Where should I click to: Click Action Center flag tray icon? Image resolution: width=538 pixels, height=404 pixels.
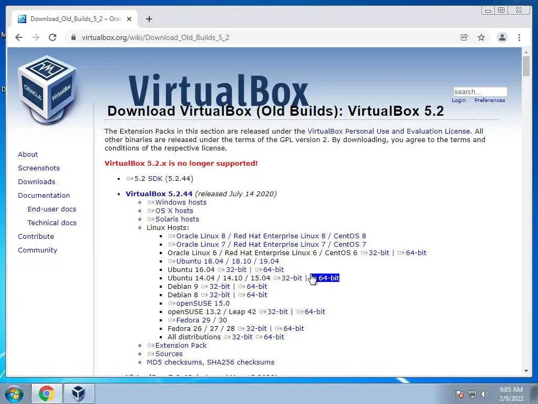[460, 394]
